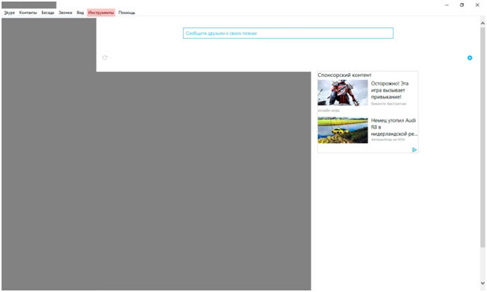The height and width of the screenshot is (292, 487).
Task: Click the scrollbar up arrow
Action: point(482,23)
